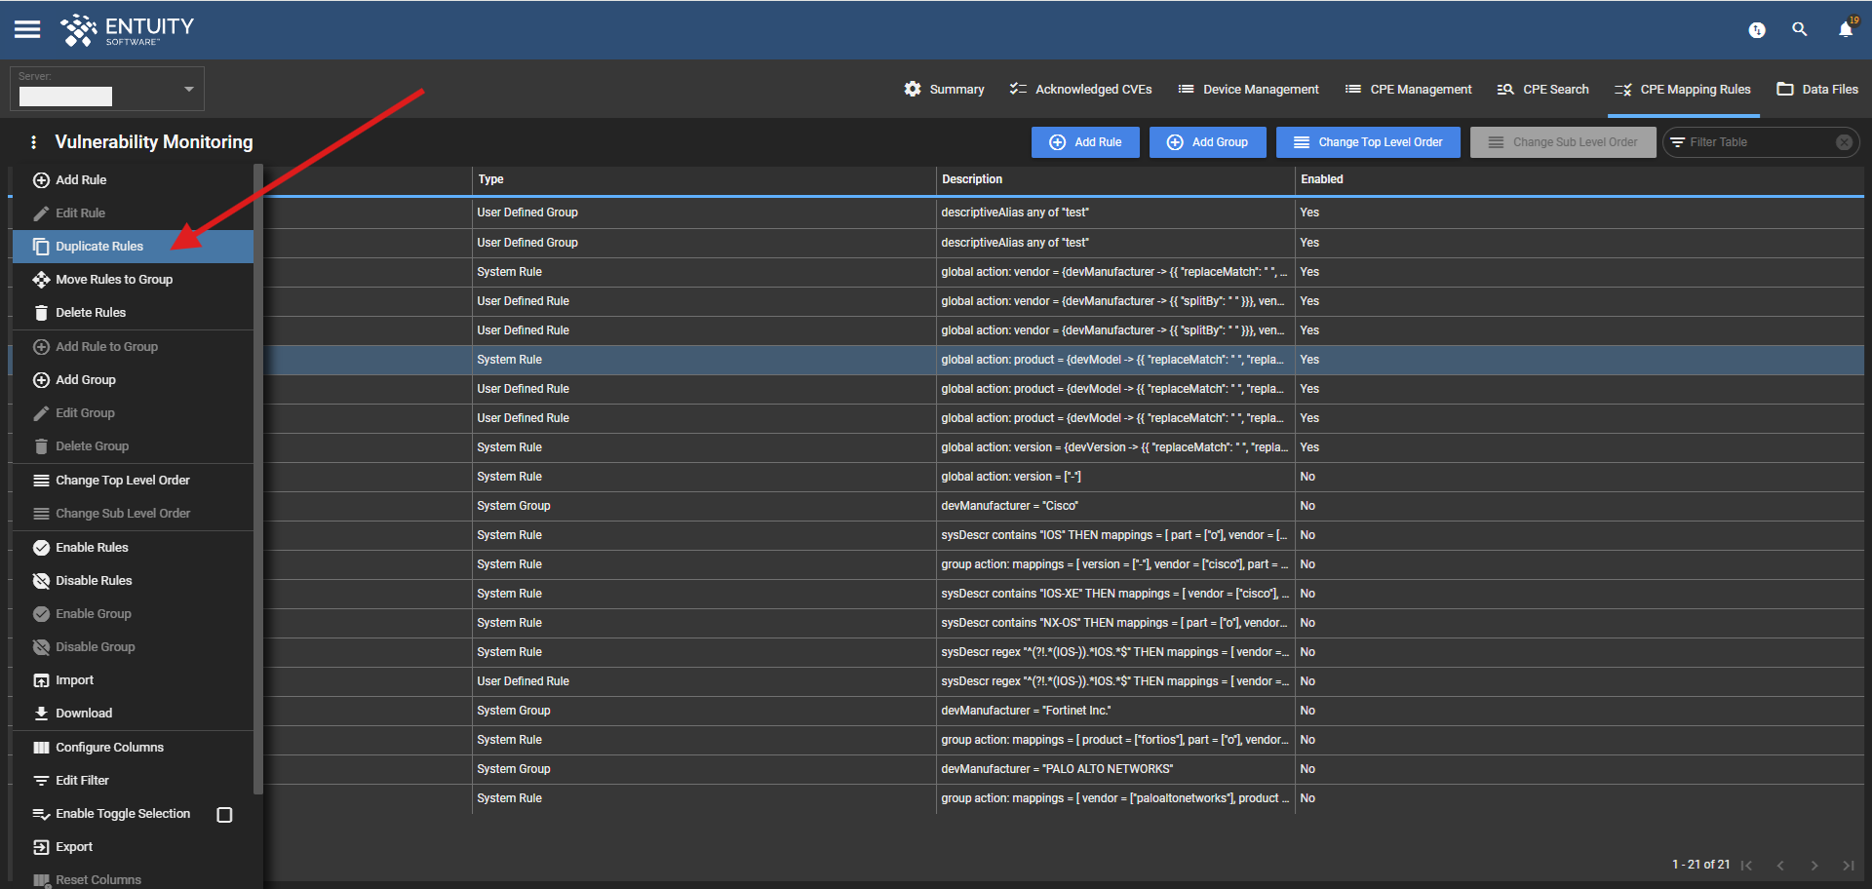
Task: Choose Add Group in context menu
Action: coord(132,380)
